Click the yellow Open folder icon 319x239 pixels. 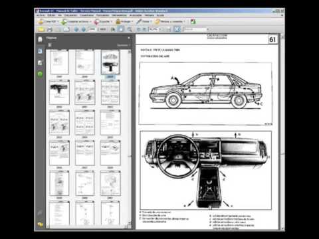[41, 29]
